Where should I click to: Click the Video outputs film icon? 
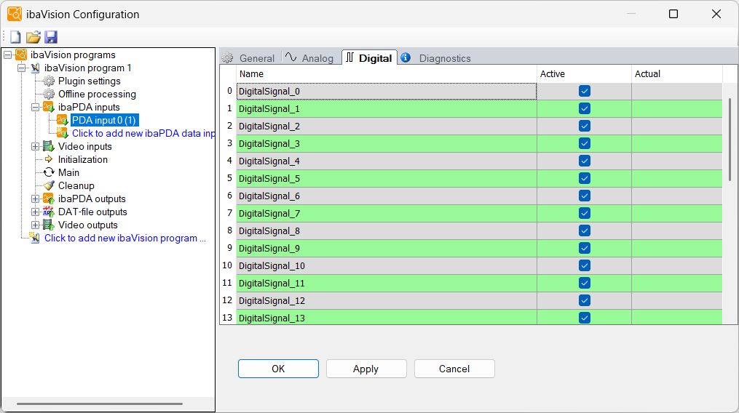pos(49,225)
